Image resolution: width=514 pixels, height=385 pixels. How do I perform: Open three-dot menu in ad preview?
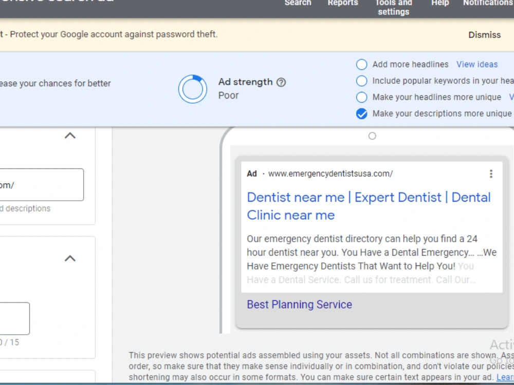(491, 174)
